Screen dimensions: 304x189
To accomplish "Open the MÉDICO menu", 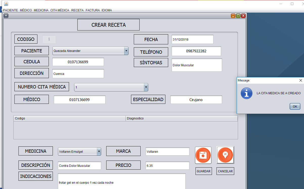I will point(26,10).
